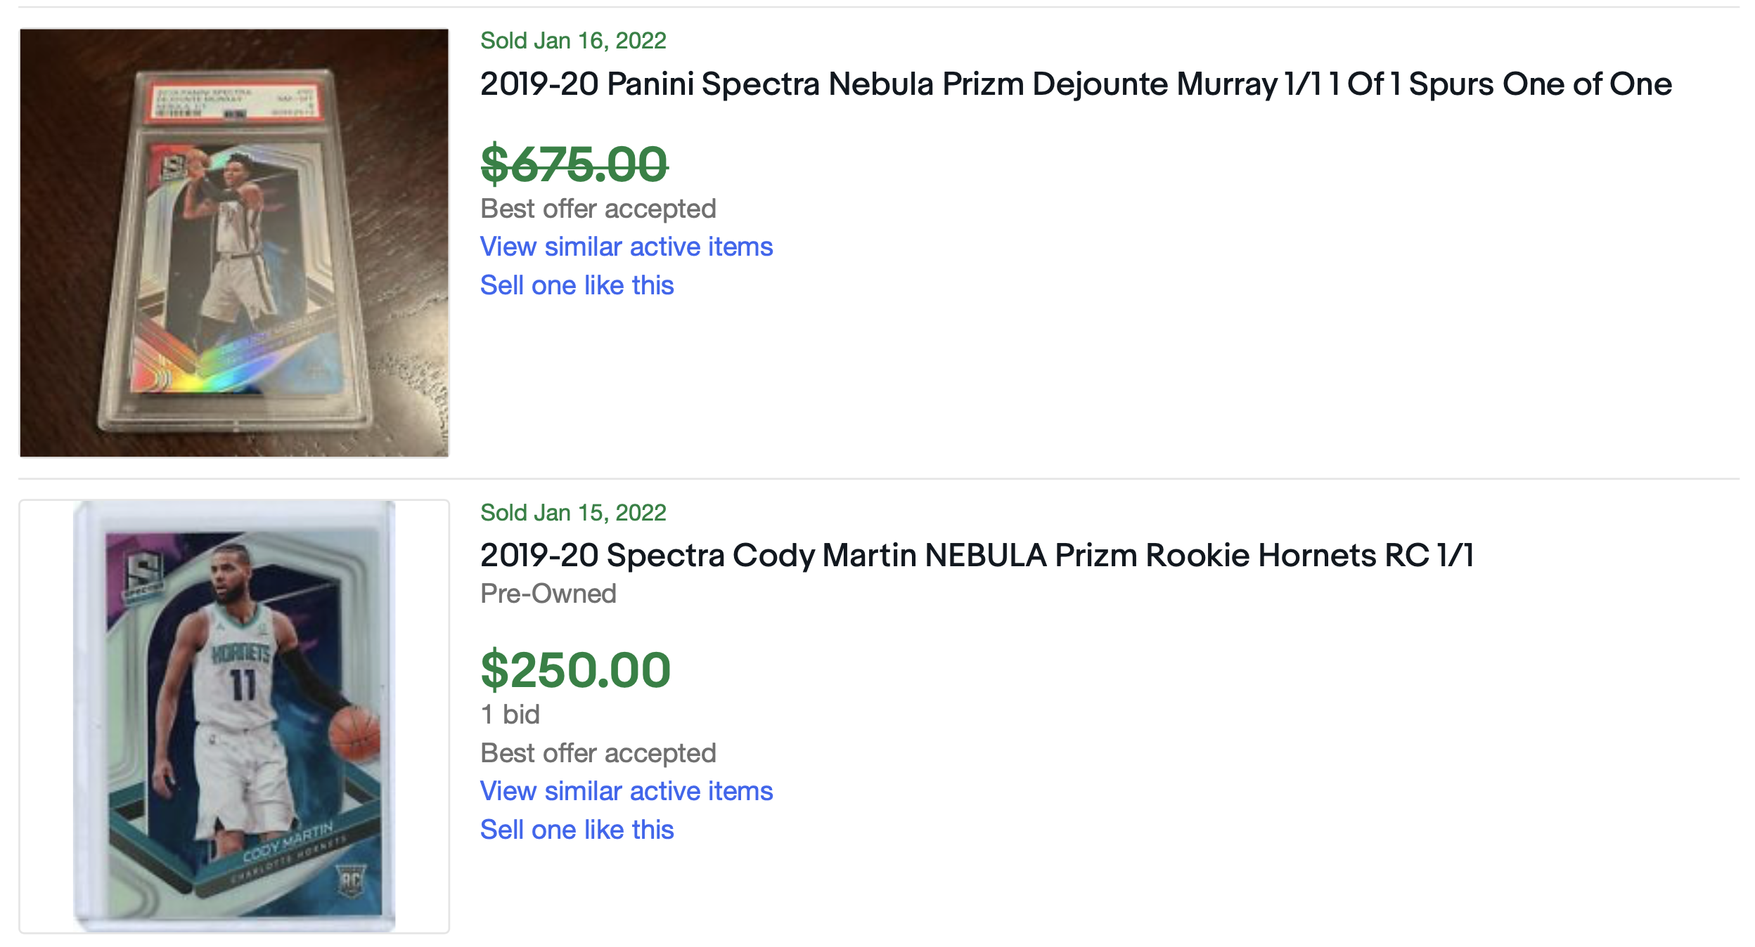Open the Dejounte Murray Nebula Prizm listing title
Image resolution: width=1755 pixels, height=947 pixels.
1075,84
